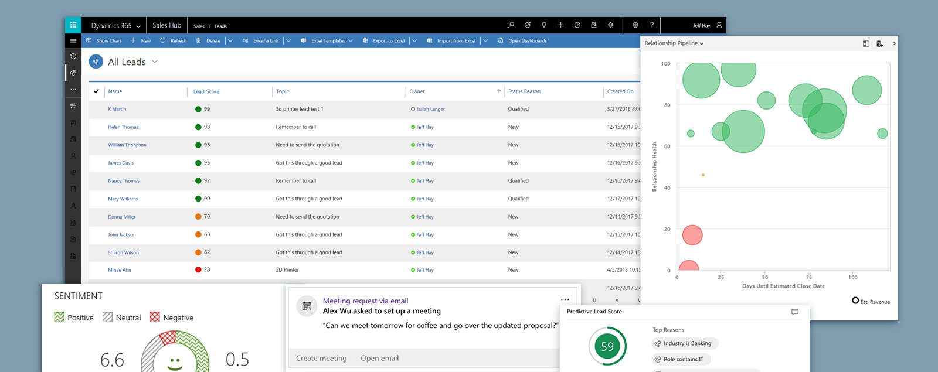Expand the All Leads view dropdown
This screenshot has height=372, width=938.
click(x=155, y=62)
